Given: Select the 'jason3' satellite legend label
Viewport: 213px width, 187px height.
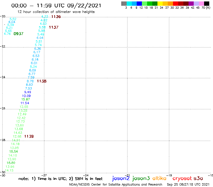Looking at the screenshot, I should pos(141,178).
